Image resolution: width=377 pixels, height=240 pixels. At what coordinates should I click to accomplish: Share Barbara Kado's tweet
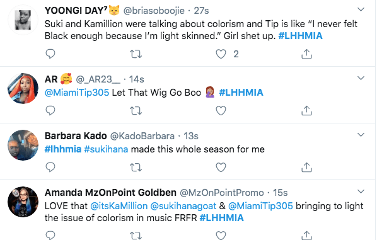pos(306,167)
